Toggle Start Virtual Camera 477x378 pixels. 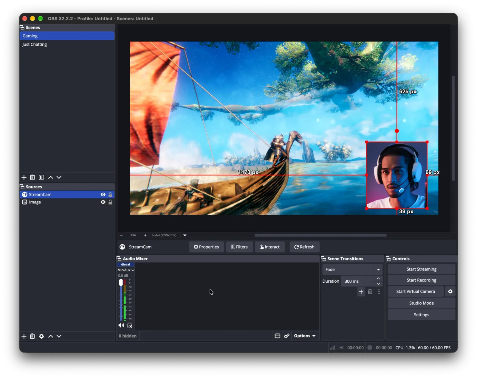(416, 291)
